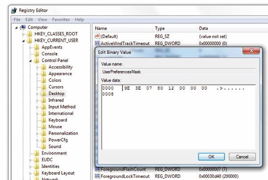
Task: Open the View menu
Action: coord(42,20)
